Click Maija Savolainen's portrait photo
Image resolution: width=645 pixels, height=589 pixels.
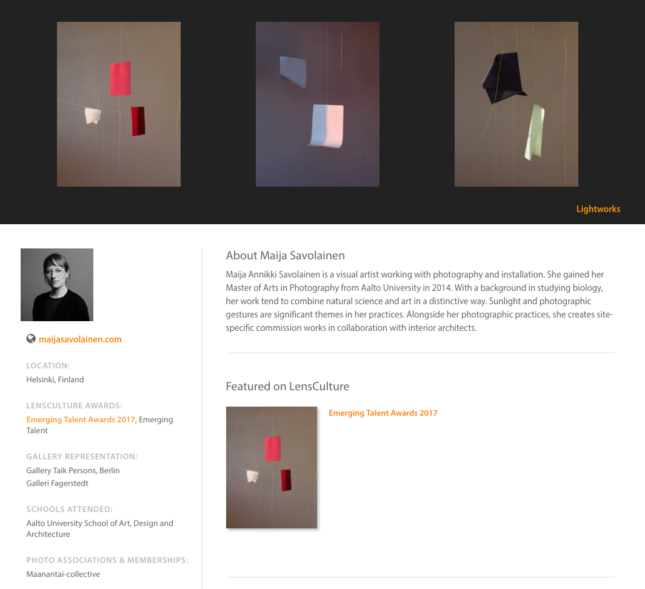(57, 285)
